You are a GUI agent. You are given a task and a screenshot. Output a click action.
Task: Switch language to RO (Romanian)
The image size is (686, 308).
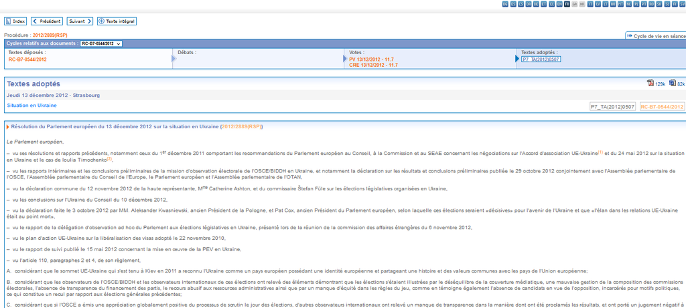tap(651, 4)
